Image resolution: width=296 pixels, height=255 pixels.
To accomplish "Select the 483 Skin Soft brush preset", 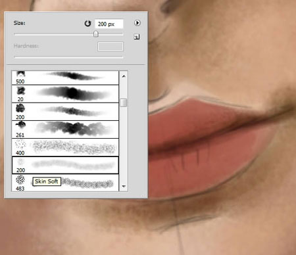I will 65,183.
